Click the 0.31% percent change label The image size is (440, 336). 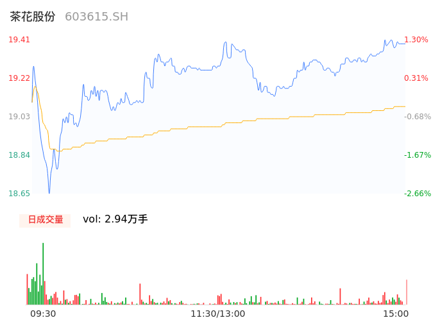416,78
